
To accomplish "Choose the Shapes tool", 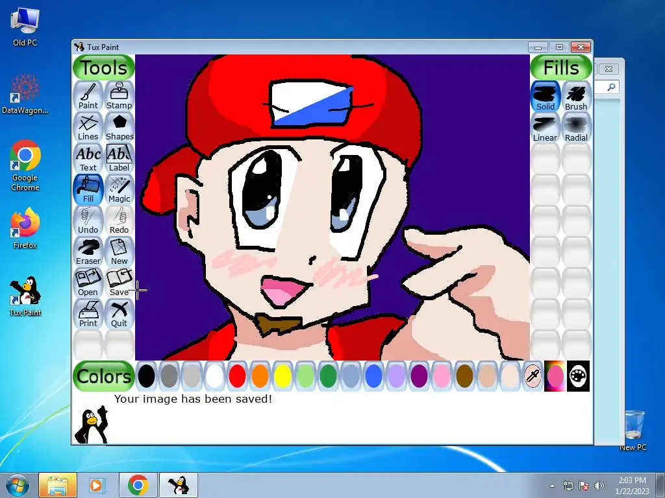I will point(119,127).
